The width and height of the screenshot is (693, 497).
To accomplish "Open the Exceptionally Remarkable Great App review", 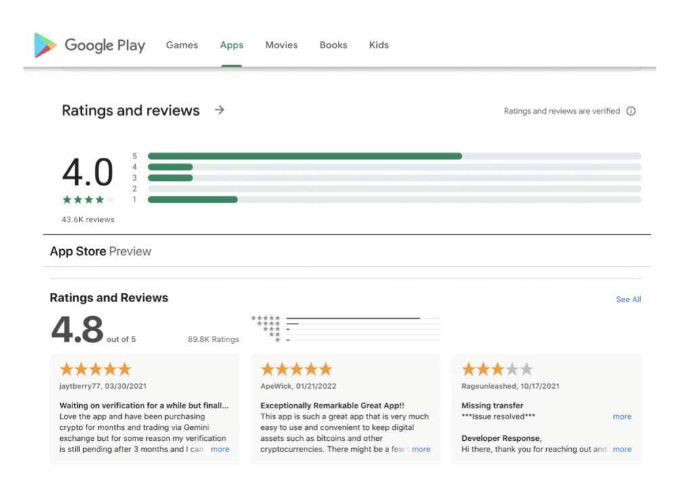I will [x=332, y=406].
